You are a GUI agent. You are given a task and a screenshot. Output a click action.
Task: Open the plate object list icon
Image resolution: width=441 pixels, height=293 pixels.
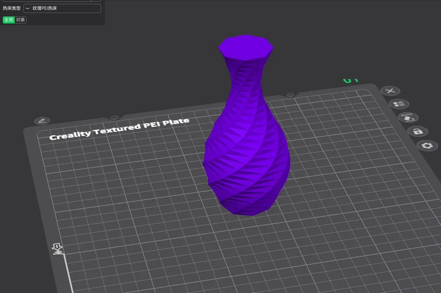pos(399,104)
